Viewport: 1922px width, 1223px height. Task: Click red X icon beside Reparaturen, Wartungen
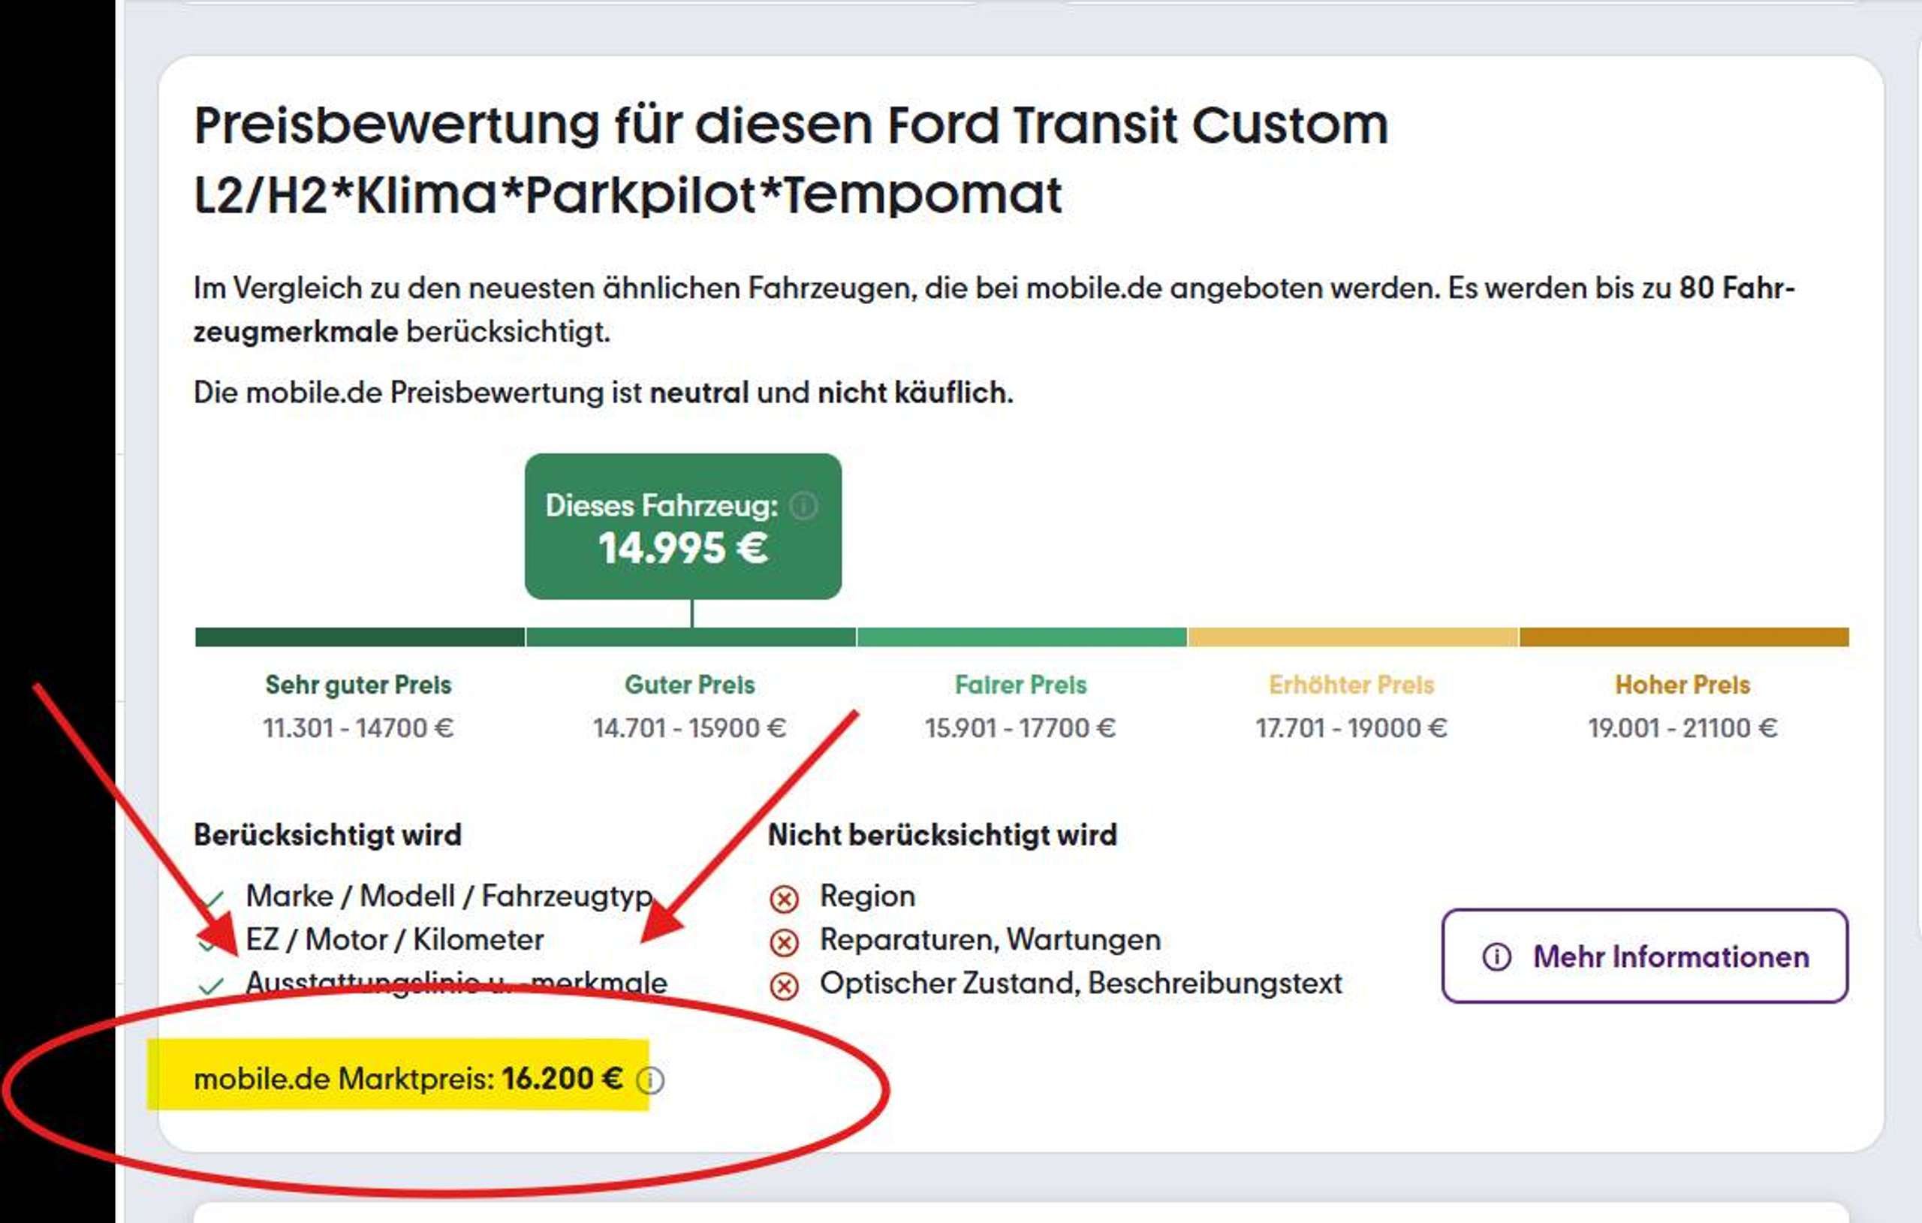coord(784,943)
